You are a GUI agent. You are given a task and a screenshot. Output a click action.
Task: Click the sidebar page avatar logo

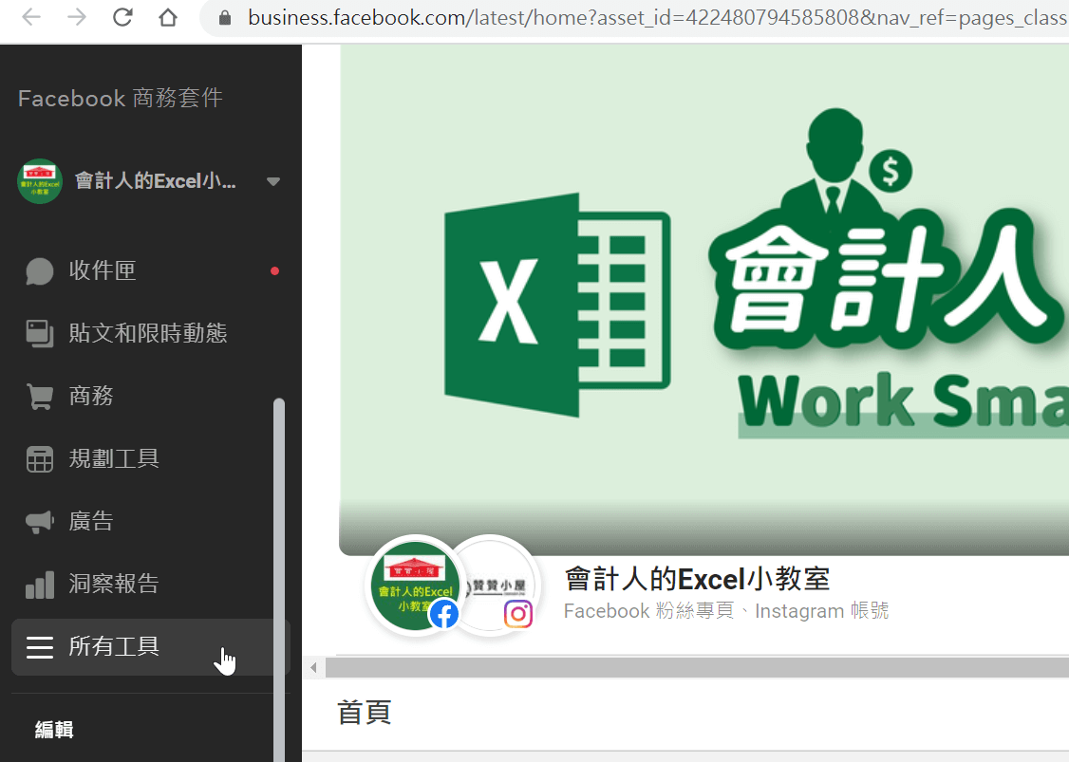click(x=40, y=181)
